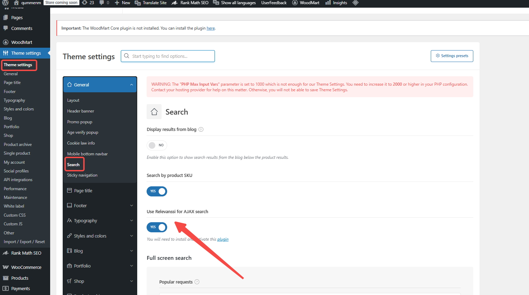Image resolution: width=529 pixels, height=295 pixels.
Task: Click the Show all languages icon
Action: (x=216, y=3)
